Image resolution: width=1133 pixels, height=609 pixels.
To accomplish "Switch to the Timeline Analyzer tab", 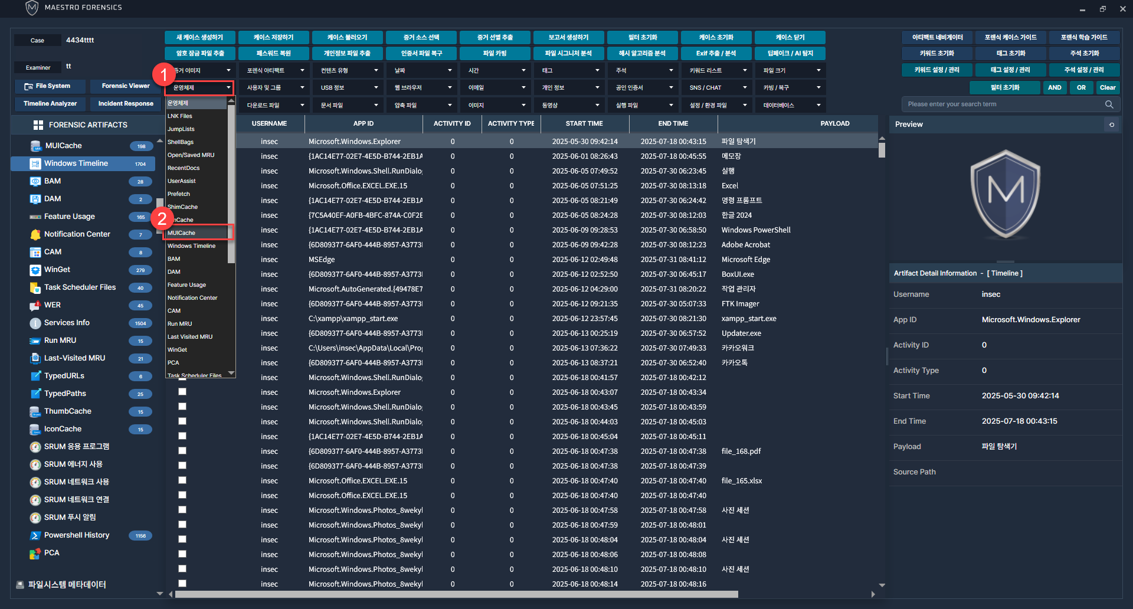I will (x=50, y=104).
